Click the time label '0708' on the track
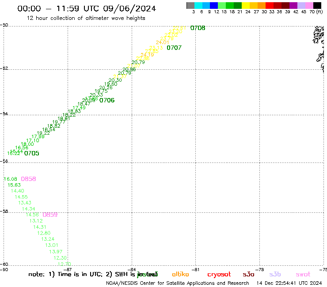 pyautogui.click(x=198, y=28)
